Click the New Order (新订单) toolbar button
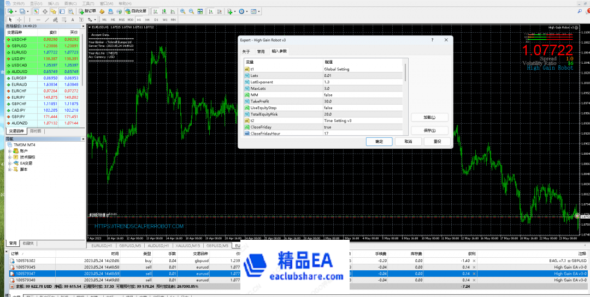Viewport: 590px width, 297px height. pyautogui.click(x=86, y=11)
